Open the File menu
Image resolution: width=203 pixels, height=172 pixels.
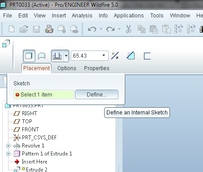8,16
